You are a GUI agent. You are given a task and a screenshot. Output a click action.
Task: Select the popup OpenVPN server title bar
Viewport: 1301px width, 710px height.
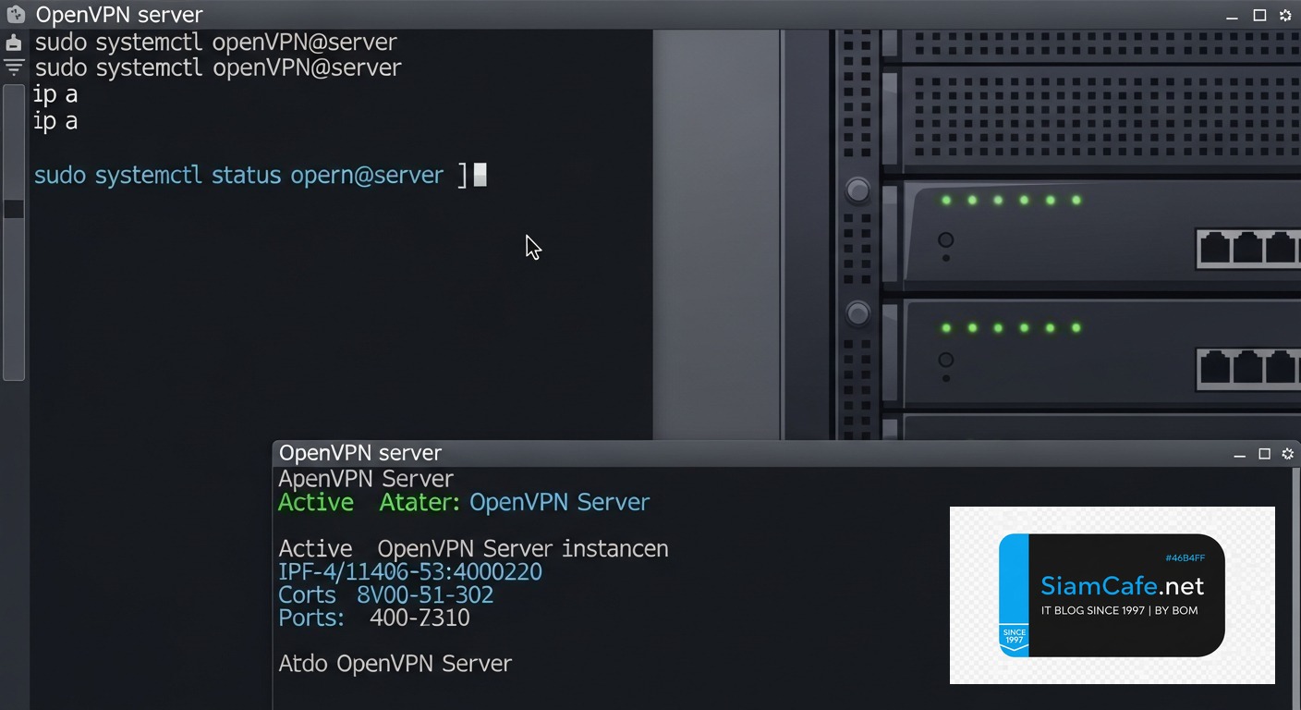pos(360,453)
